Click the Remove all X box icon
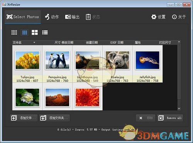This screenshot has width=193, height=143. point(161,118)
